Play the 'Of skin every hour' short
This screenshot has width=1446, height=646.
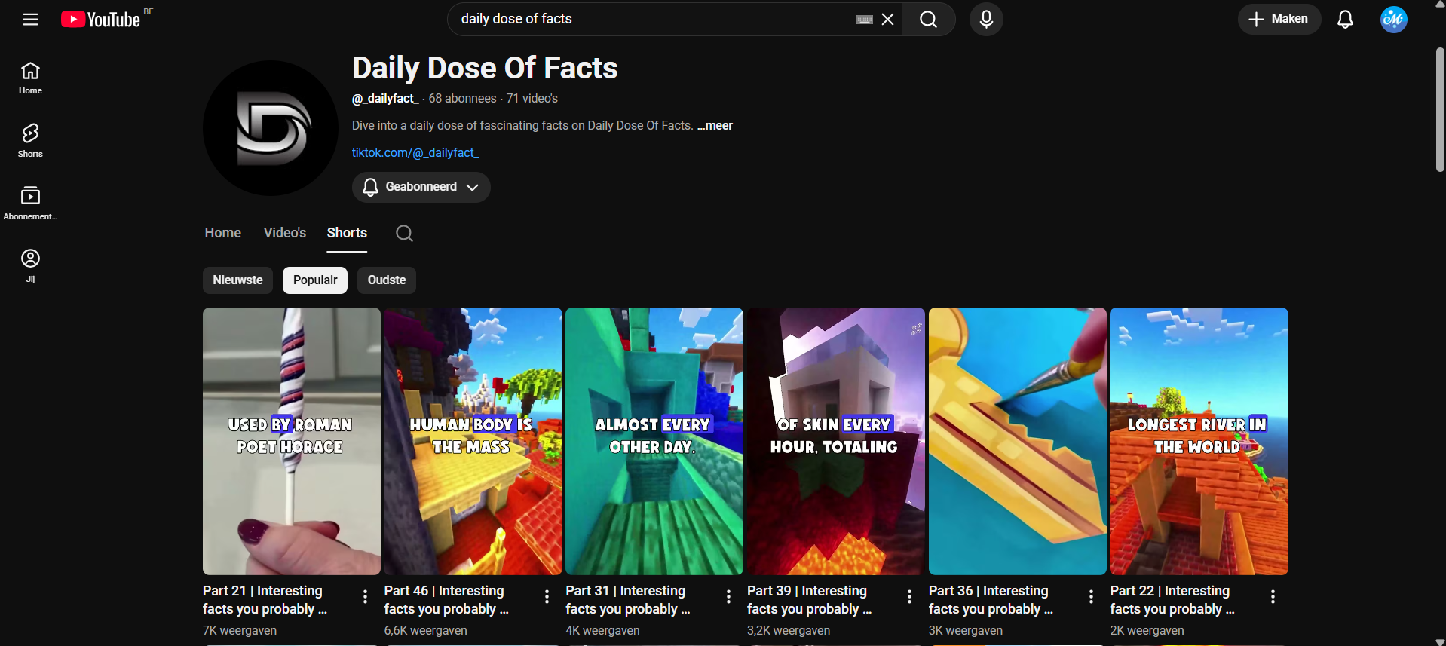click(x=836, y=442)
